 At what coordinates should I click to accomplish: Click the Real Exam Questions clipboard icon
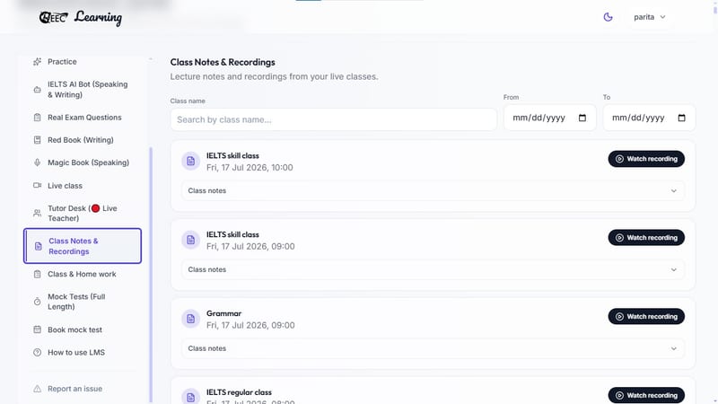37,118
